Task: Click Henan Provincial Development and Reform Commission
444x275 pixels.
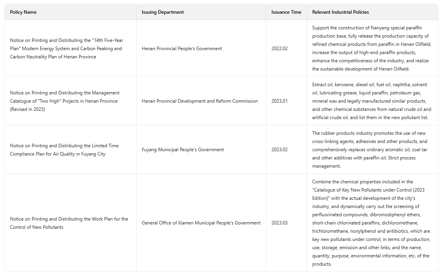Action: coord(200,101)
